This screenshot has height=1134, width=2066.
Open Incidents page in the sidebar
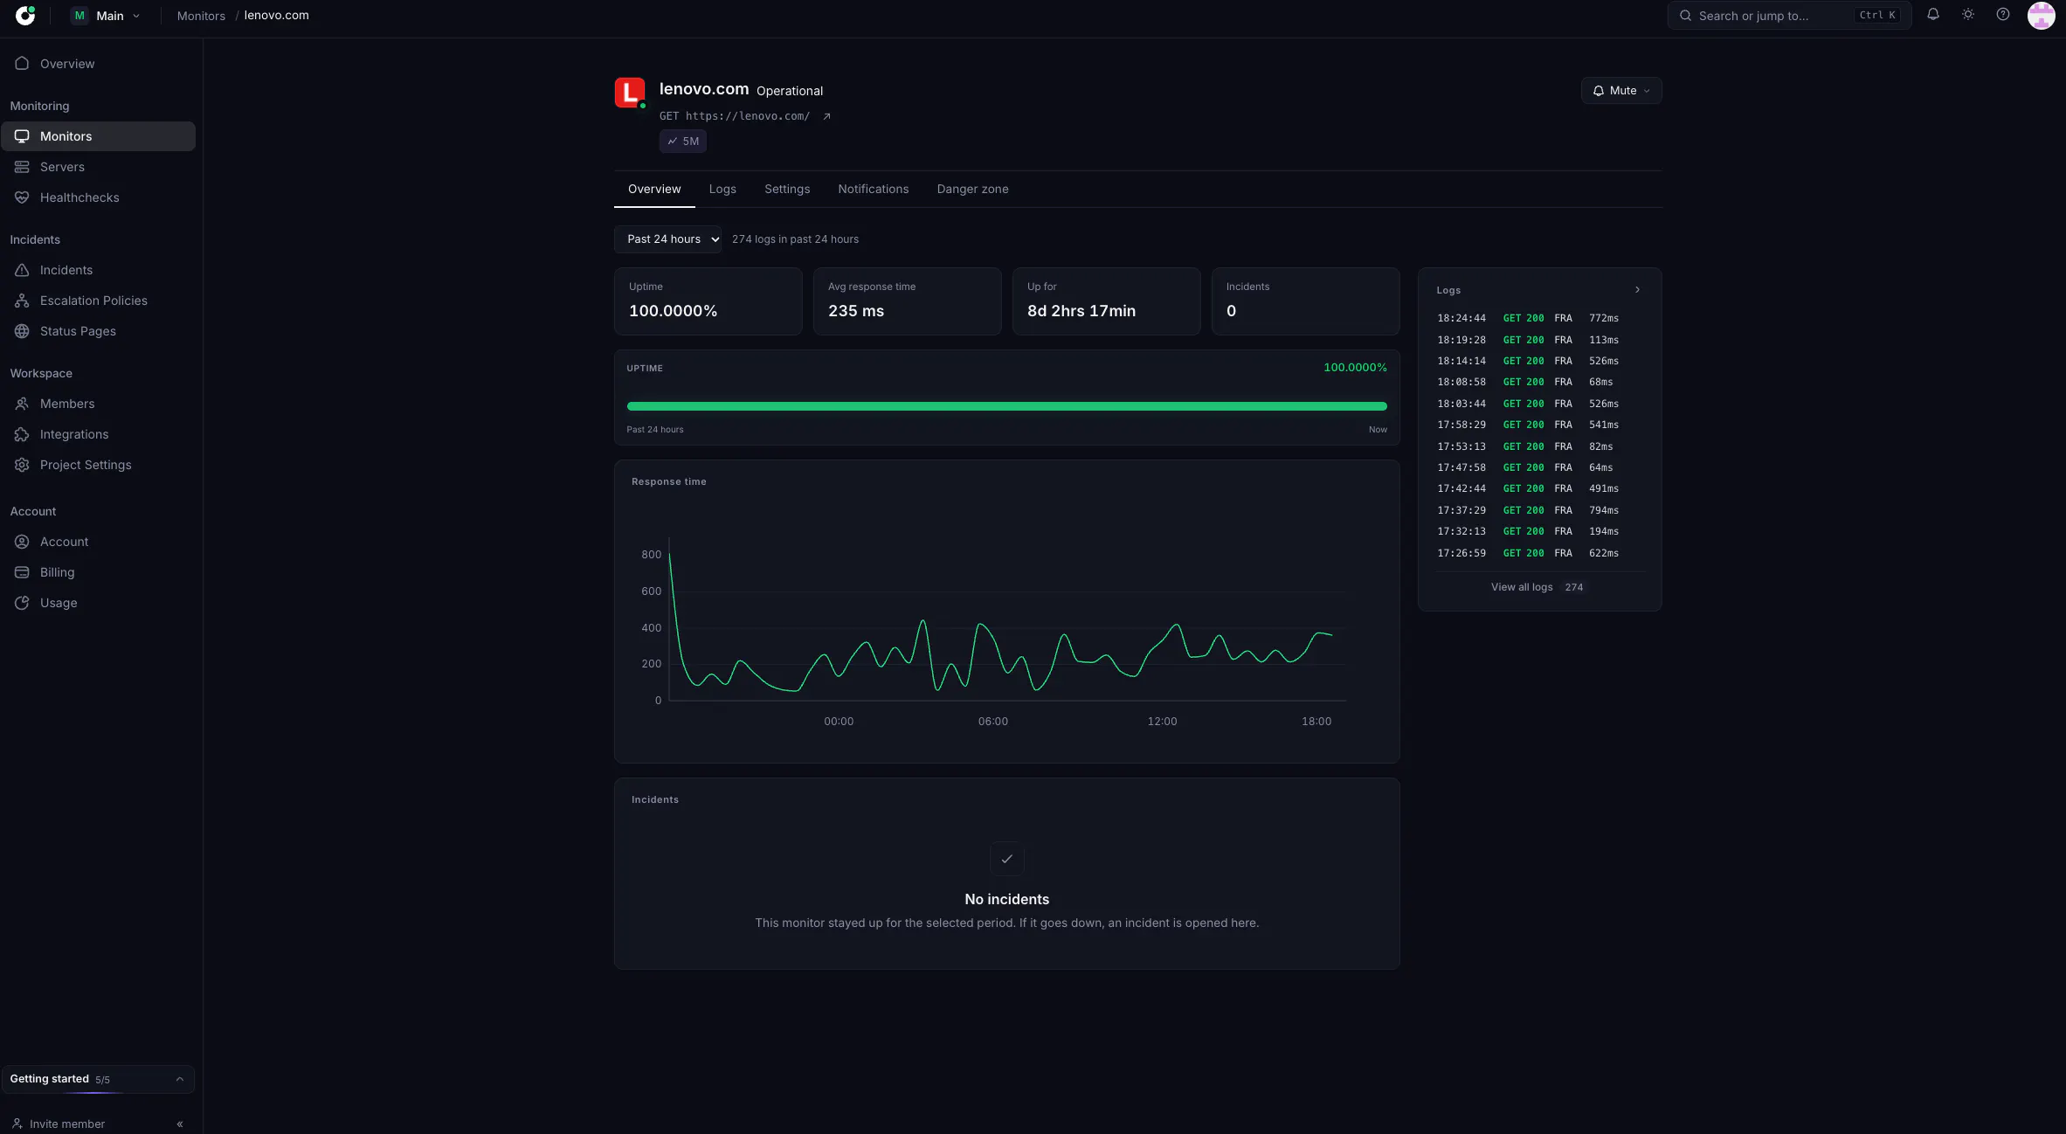click(x=98, y=270)
